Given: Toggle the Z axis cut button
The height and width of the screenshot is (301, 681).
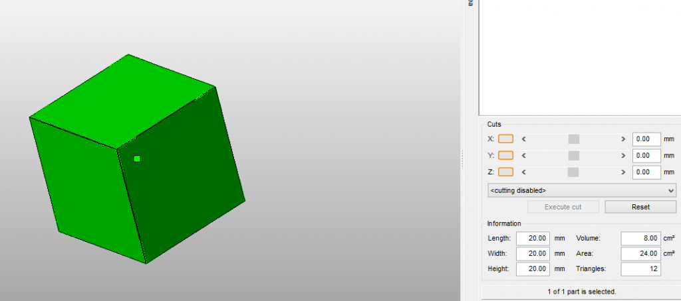Looking at the screenshot, I should coord(505,172).
